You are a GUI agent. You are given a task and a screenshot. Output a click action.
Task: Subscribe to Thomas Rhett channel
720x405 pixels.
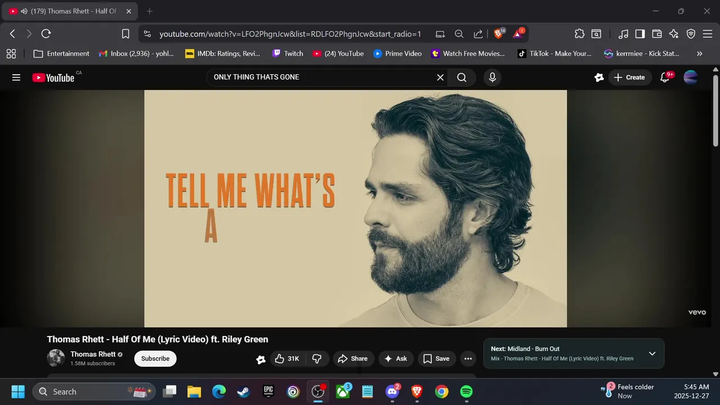point(155,358)
